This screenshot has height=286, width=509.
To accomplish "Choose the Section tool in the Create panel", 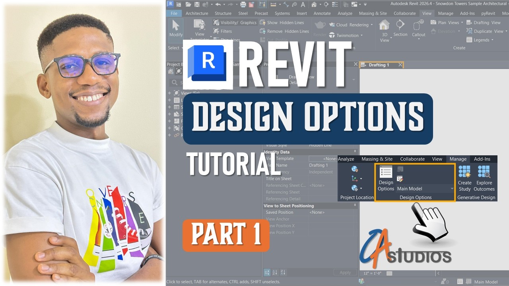I will click(400, 29).
